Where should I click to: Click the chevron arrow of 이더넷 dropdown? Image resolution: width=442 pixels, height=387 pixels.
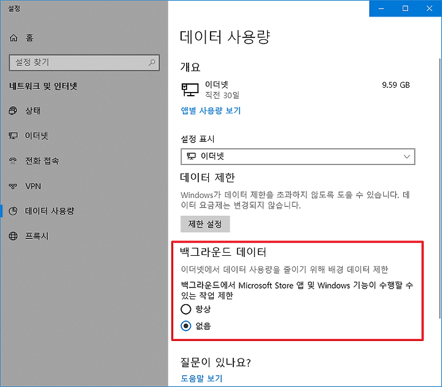click(406, 156)
